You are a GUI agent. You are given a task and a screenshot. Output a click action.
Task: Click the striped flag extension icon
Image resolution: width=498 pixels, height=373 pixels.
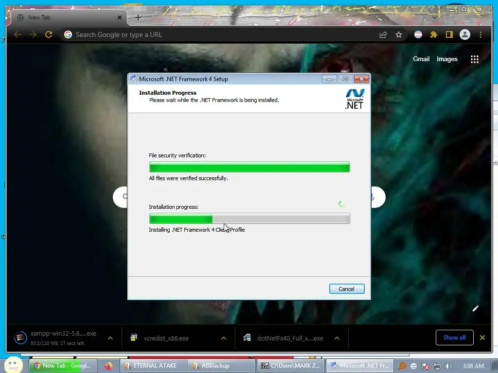click(418, 34)
